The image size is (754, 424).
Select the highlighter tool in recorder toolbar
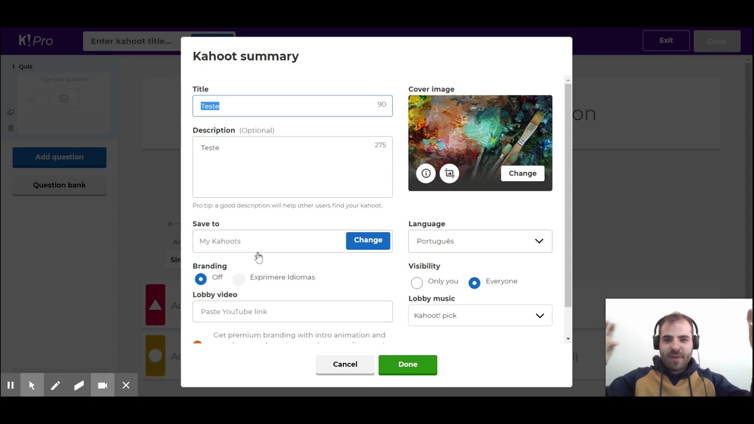pos(79,385)
